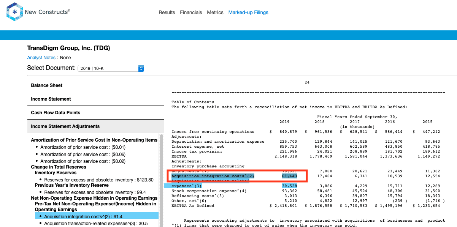Image resolution: width=457 pixels, height=227 pixels.
Task: Select Reserves for excess inventory $123.80 item
Action: [99, 180]
